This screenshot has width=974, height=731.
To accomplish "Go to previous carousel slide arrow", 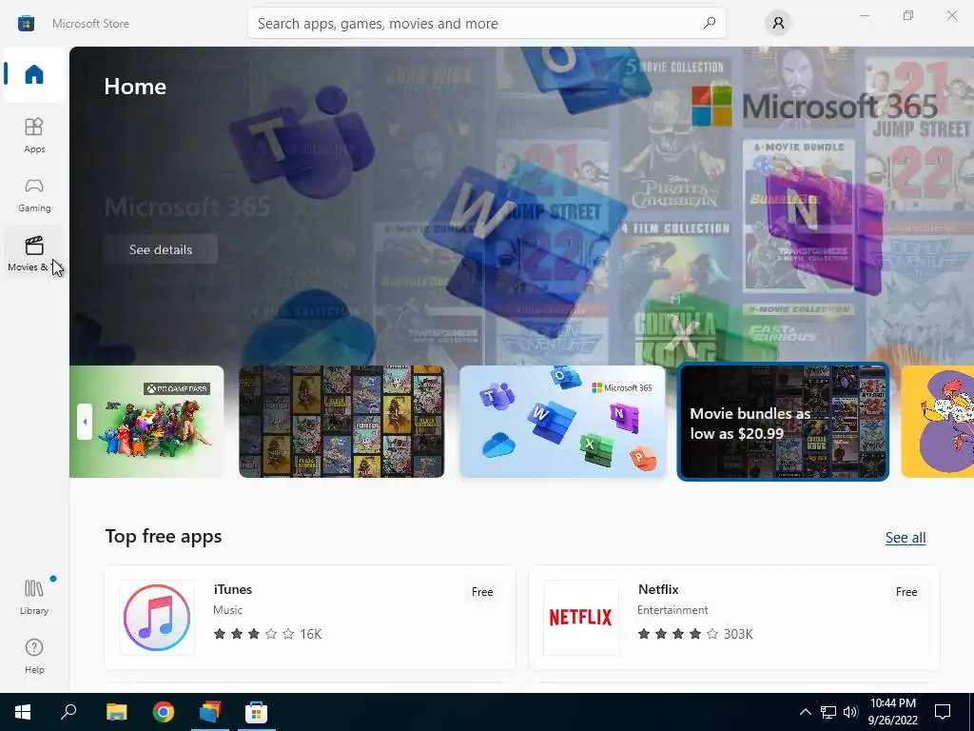I will (x=85, y=422).
